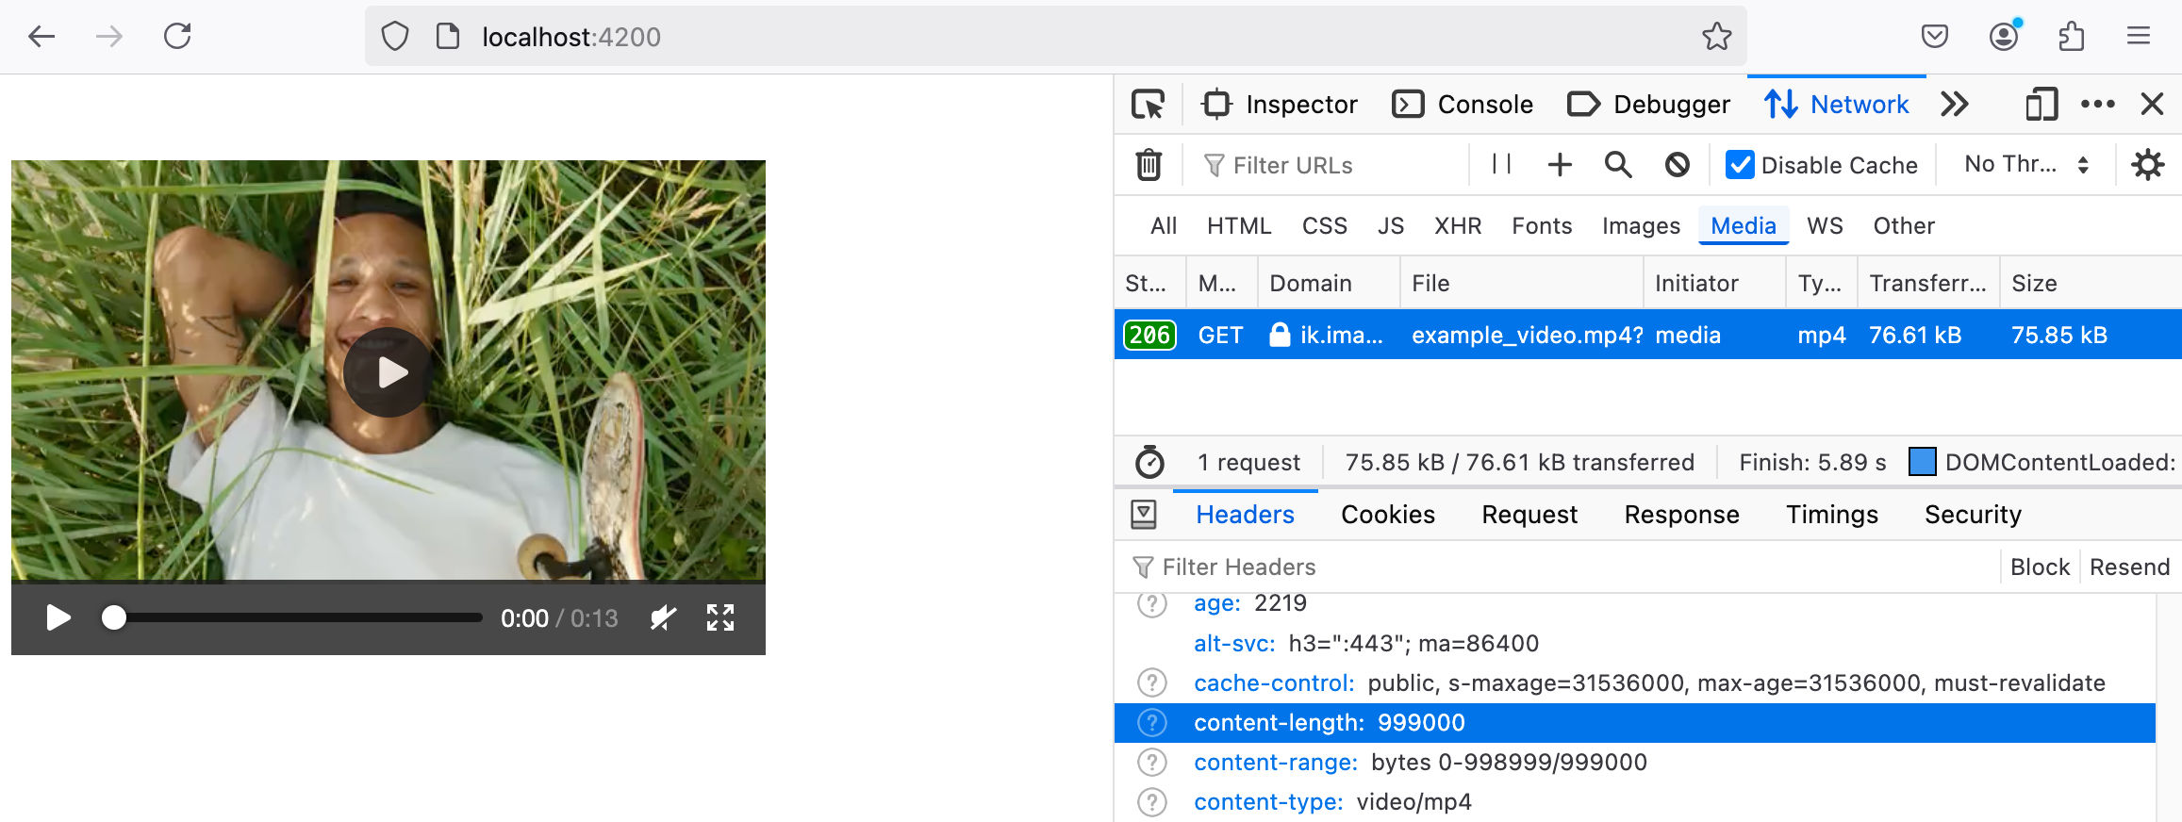Open DevTools customize three-dot menu
The image size is (2182, 822).
[2097, 104]
